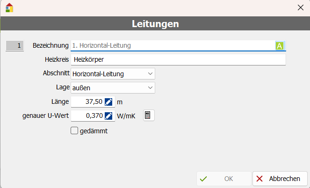This screenshot has width=310, height=188.
Task: Open the U-Wert calculator
Action: [148, 116]
